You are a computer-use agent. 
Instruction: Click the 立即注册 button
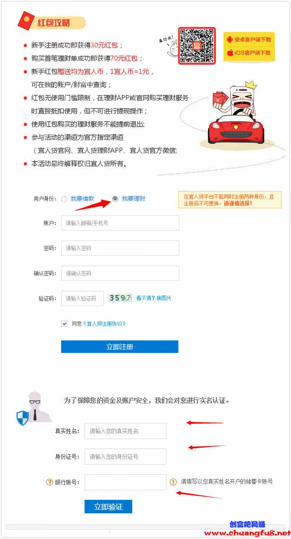(120, 347)
